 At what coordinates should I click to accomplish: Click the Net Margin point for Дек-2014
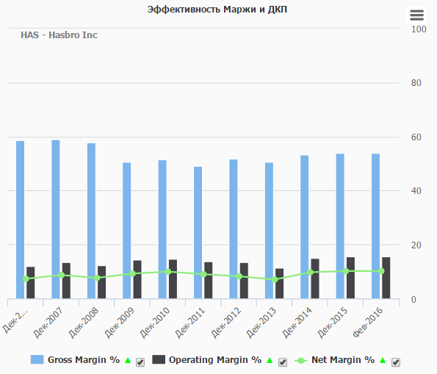pyautogui.click(x=310, y=272)
